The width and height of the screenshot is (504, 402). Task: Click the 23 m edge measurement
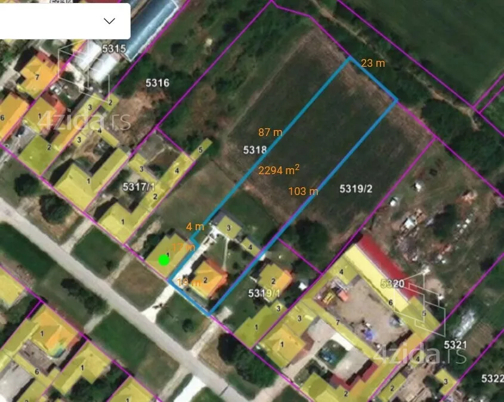[x=373, y=63]
